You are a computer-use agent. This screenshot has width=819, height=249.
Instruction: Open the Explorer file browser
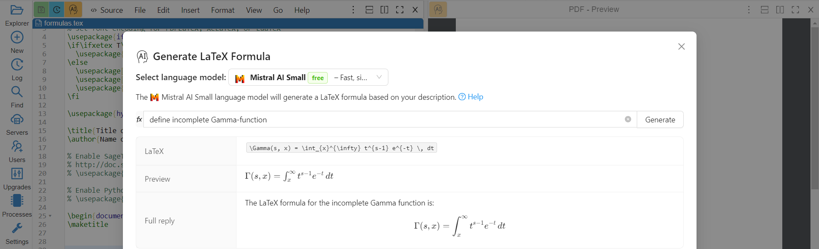17,15
